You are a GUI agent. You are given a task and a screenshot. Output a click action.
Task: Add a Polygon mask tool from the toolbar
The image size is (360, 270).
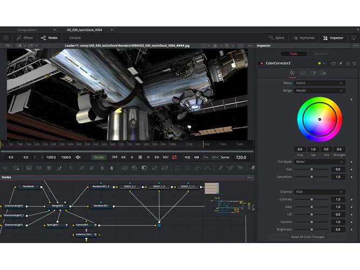(x=197, y=168)
